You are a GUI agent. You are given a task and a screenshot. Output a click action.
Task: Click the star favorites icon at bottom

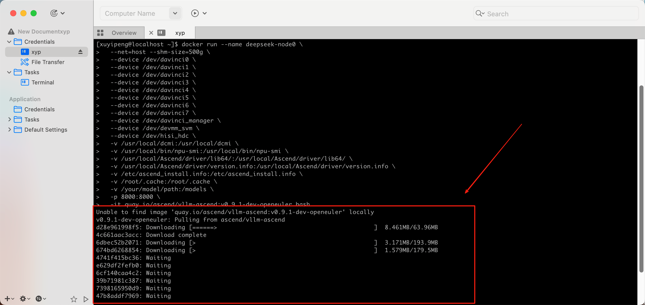74,299
